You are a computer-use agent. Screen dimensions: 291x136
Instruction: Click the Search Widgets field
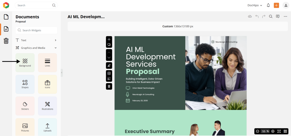tap(36, 30)
